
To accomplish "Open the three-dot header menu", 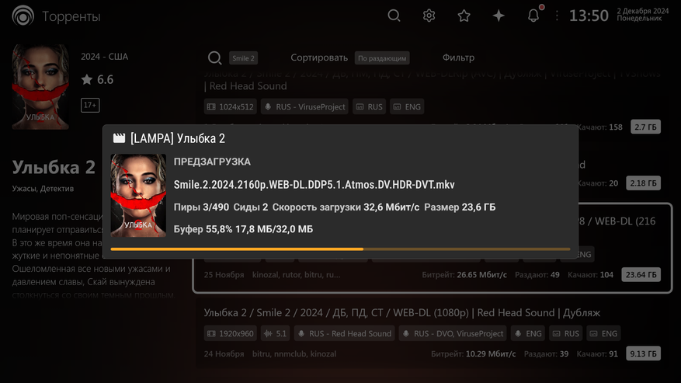I will pos(557,16).
